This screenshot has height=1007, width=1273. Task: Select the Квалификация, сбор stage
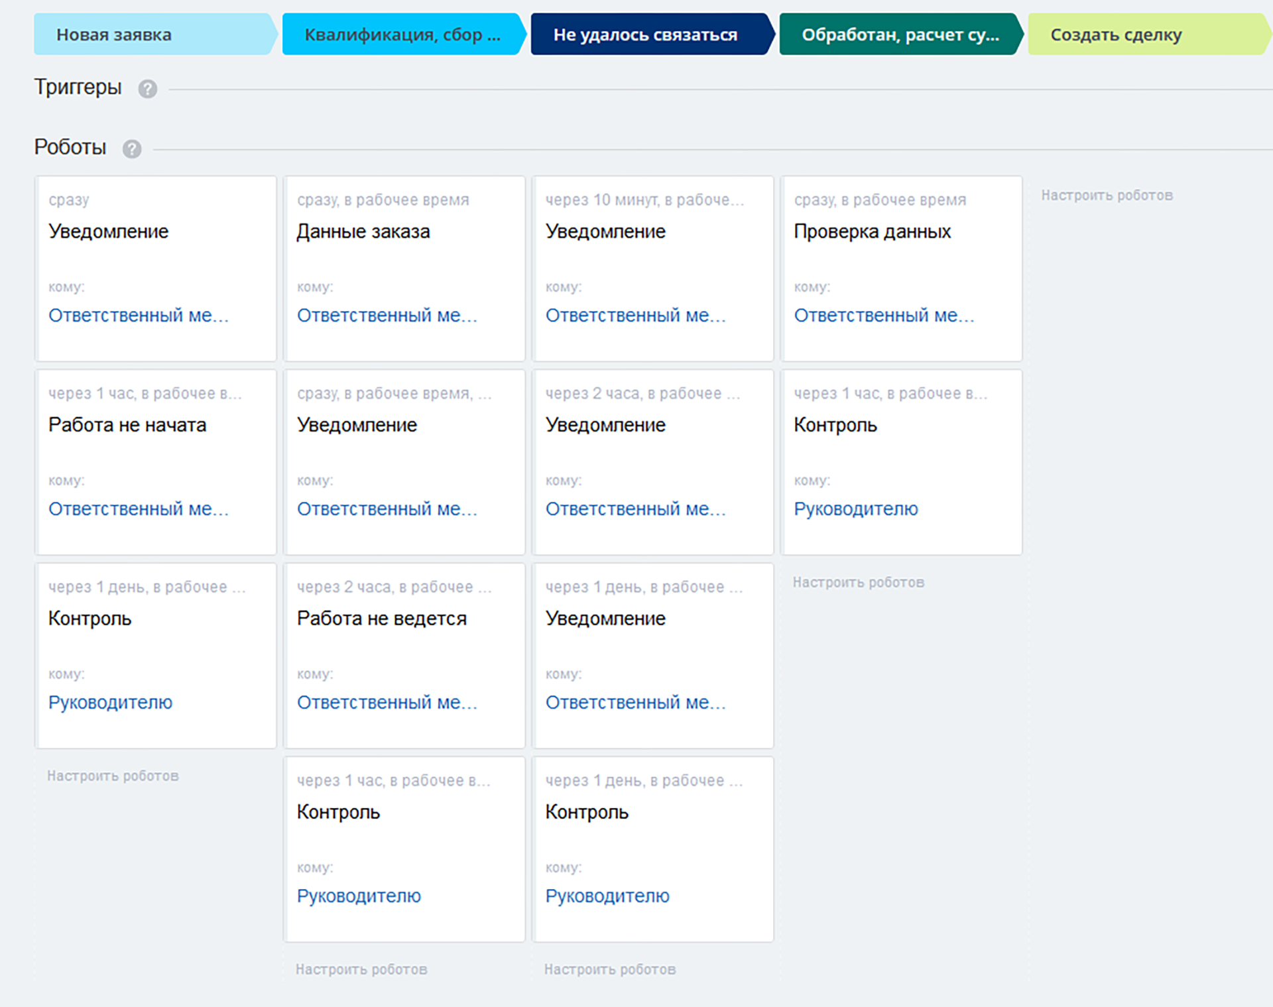402,34
